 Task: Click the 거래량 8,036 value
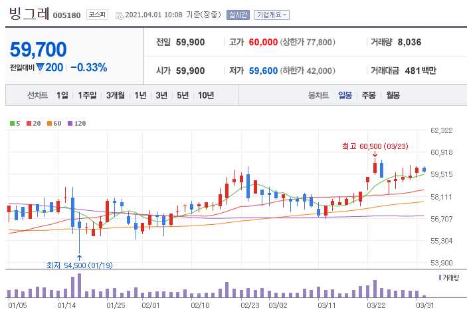pos(409,42)
